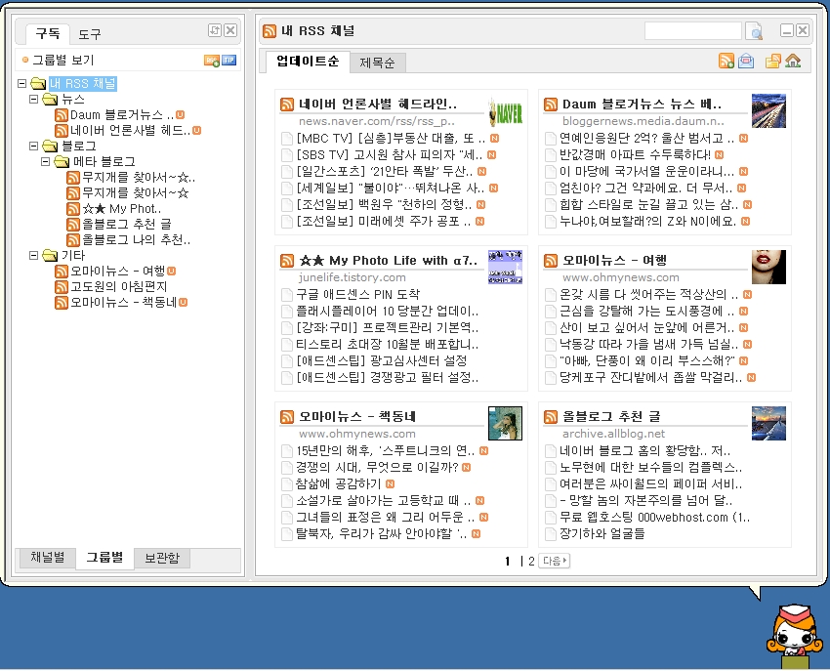Click the 메타 블로그 folder icon
Viewport: 830px width, 671px height.
pos(62,161)
